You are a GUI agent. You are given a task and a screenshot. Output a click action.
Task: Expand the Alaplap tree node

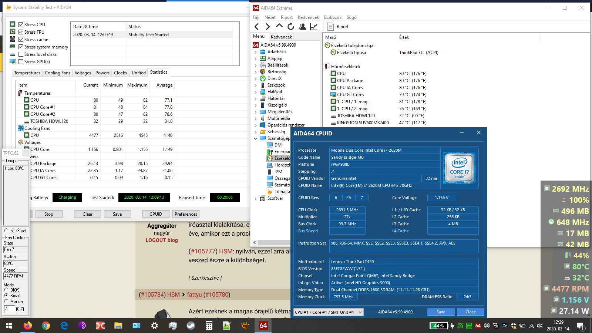click(255, 59)
